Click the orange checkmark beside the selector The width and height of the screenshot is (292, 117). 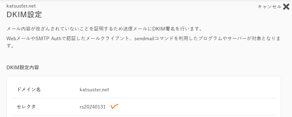[115, 106]
